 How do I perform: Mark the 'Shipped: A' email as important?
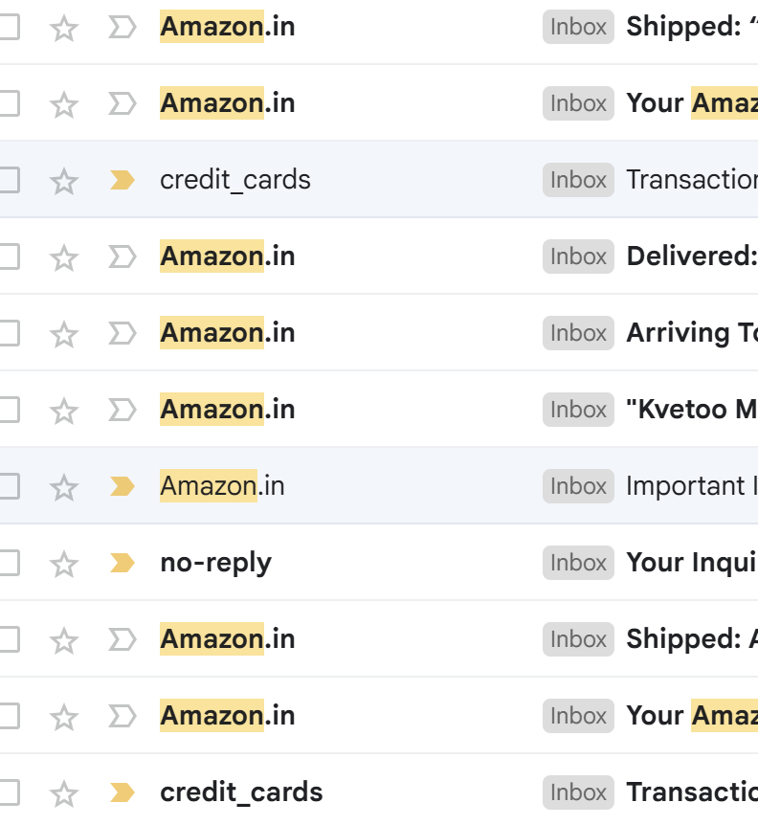123,639
